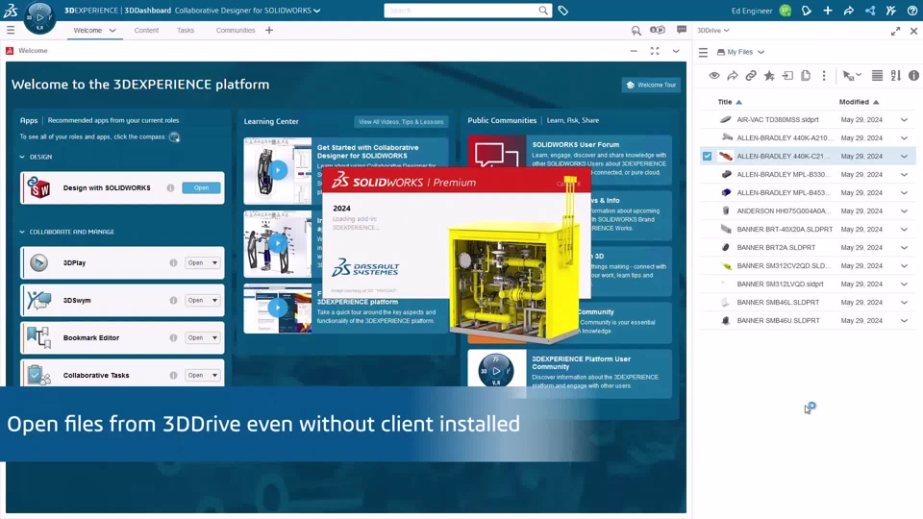923x519 pixels.
Task: Start the Welcome Tour
Action: pos(651,85)
